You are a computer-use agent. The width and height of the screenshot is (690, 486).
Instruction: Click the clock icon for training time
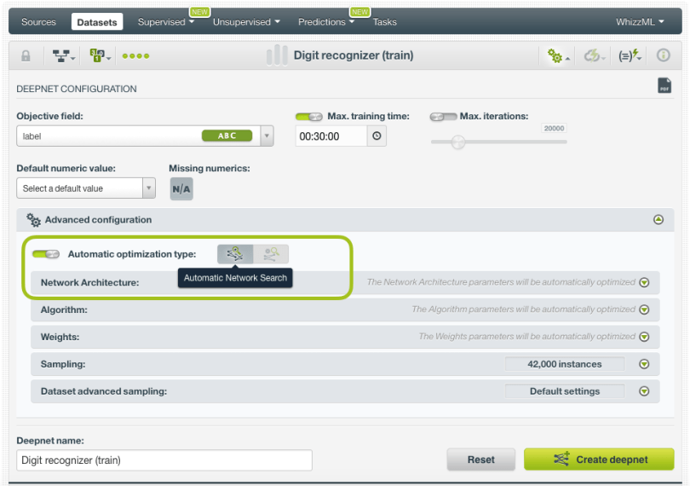point(377,136)
